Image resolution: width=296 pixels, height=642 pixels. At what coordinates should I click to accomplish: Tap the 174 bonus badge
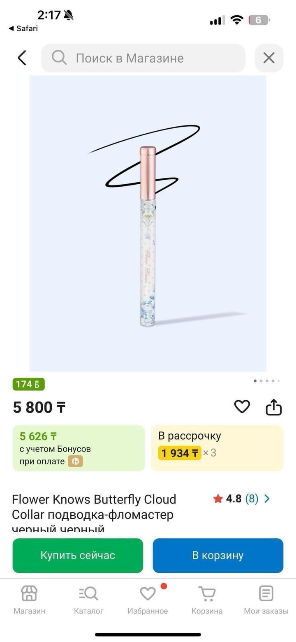pos(28,384)
